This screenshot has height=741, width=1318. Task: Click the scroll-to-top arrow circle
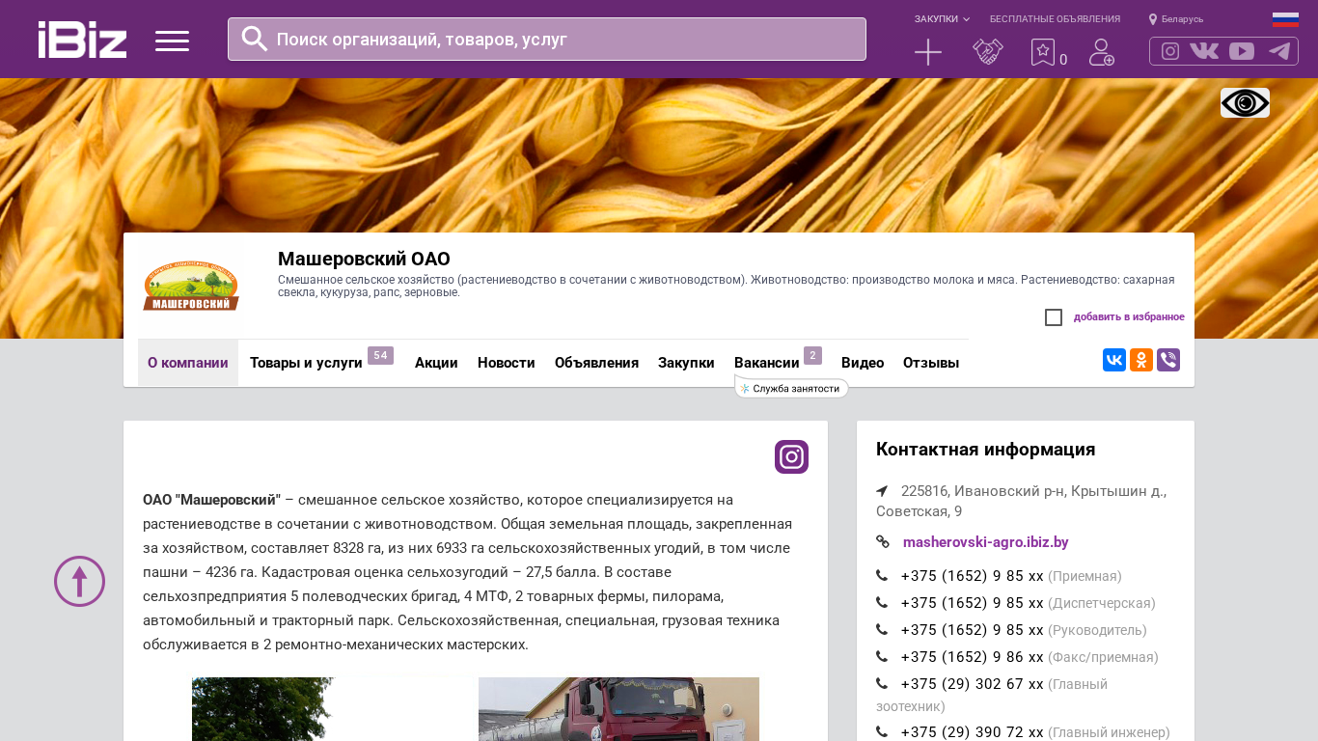pos(79,581)
